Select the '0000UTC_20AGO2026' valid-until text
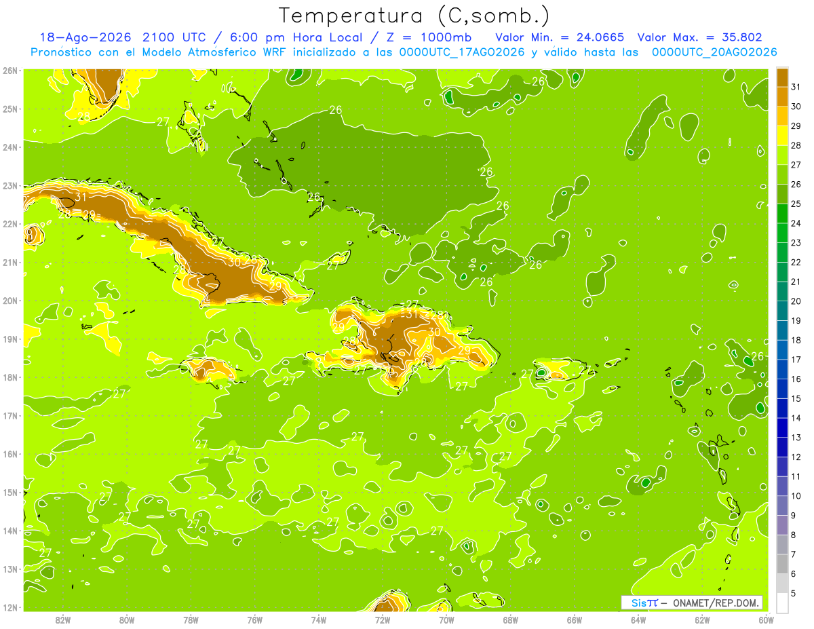814x629 pixels. click(x=714, y=52)
